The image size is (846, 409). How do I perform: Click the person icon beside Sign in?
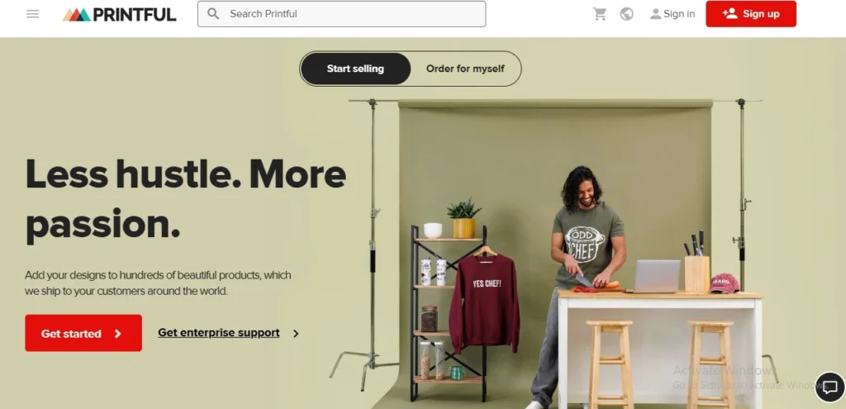655,14
